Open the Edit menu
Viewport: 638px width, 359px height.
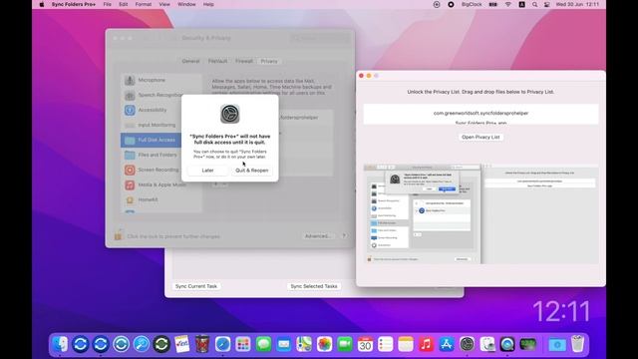(x=124, y=4)
